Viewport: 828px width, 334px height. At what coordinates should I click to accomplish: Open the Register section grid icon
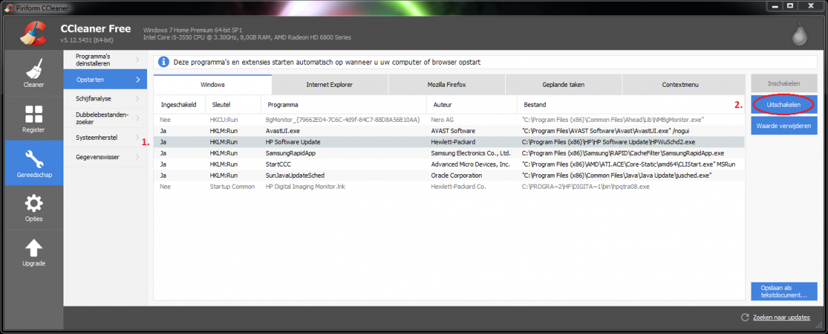[x=34, y=114]
